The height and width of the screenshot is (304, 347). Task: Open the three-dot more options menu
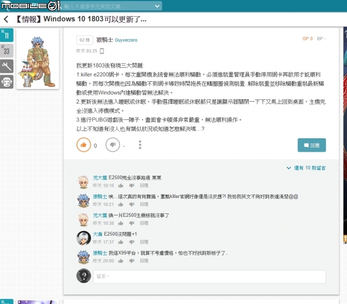(x=140, y=145)
